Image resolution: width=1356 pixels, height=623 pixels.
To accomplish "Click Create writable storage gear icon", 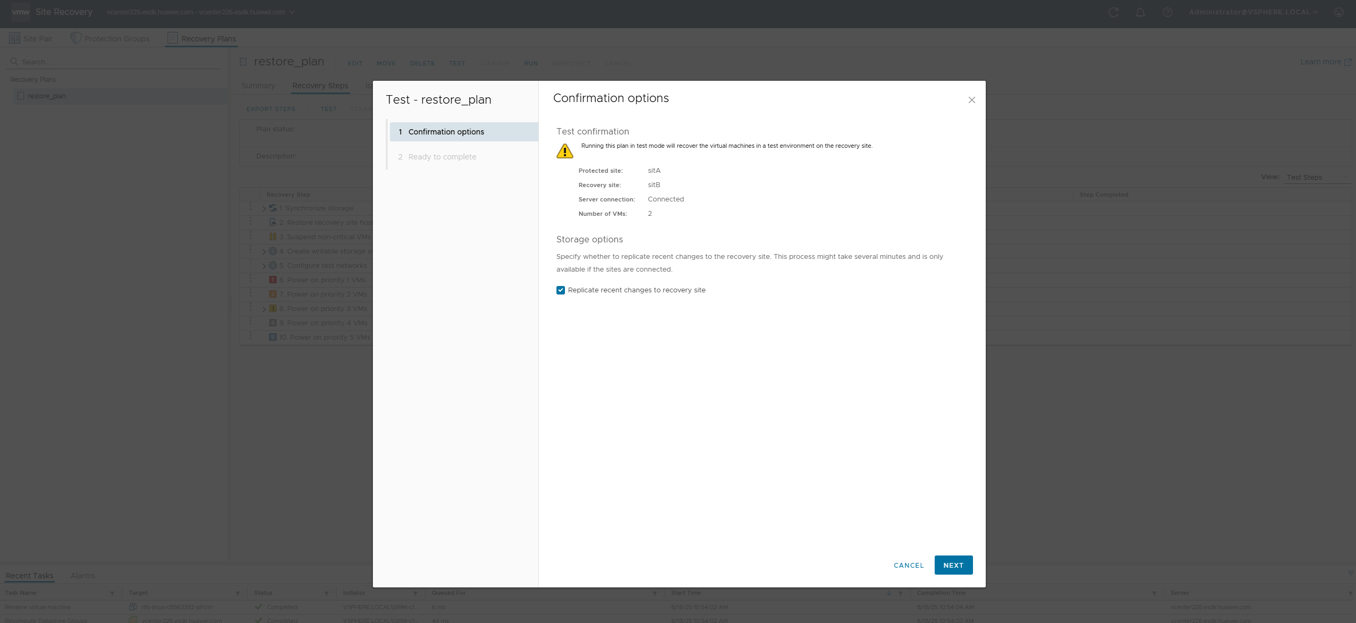I will (x=273, y=251).
